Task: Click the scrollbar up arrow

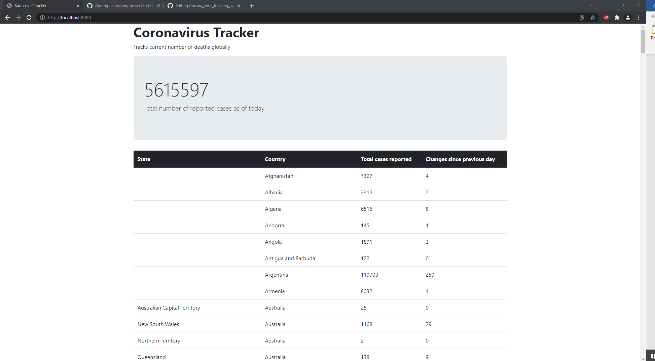Action: (x=643, y=27)
